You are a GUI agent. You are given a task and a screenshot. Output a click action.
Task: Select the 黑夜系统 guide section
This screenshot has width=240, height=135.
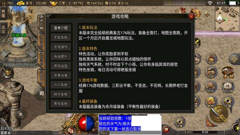61,104
